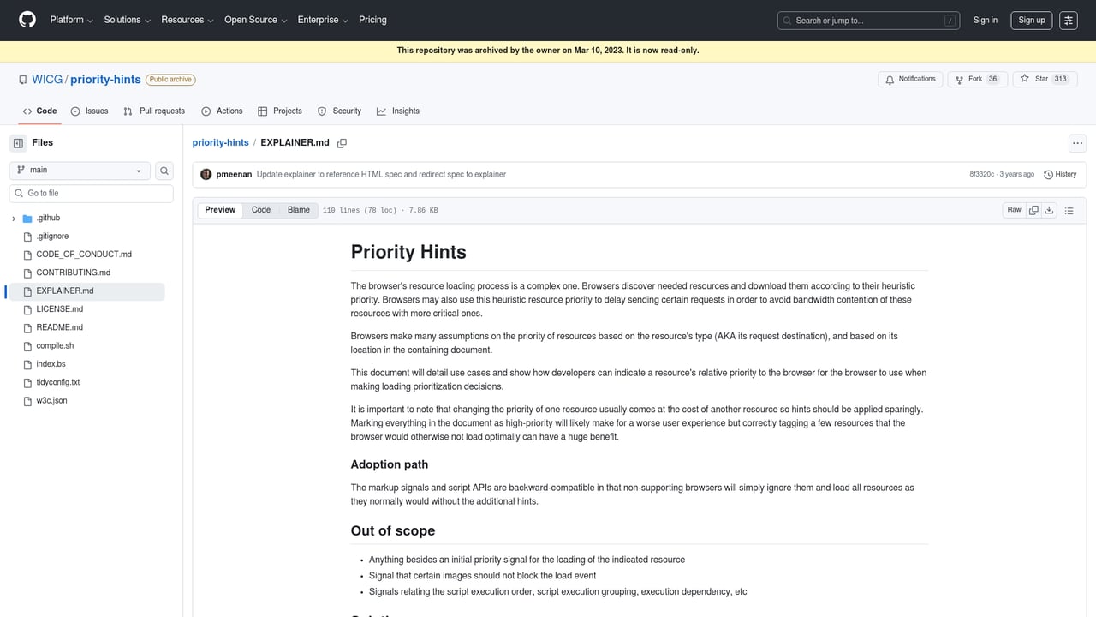Click the Go to file search field
Image resolution: width=1096 pixels, height=617 pixels.
pyautogui.click(x=90, y=193)
